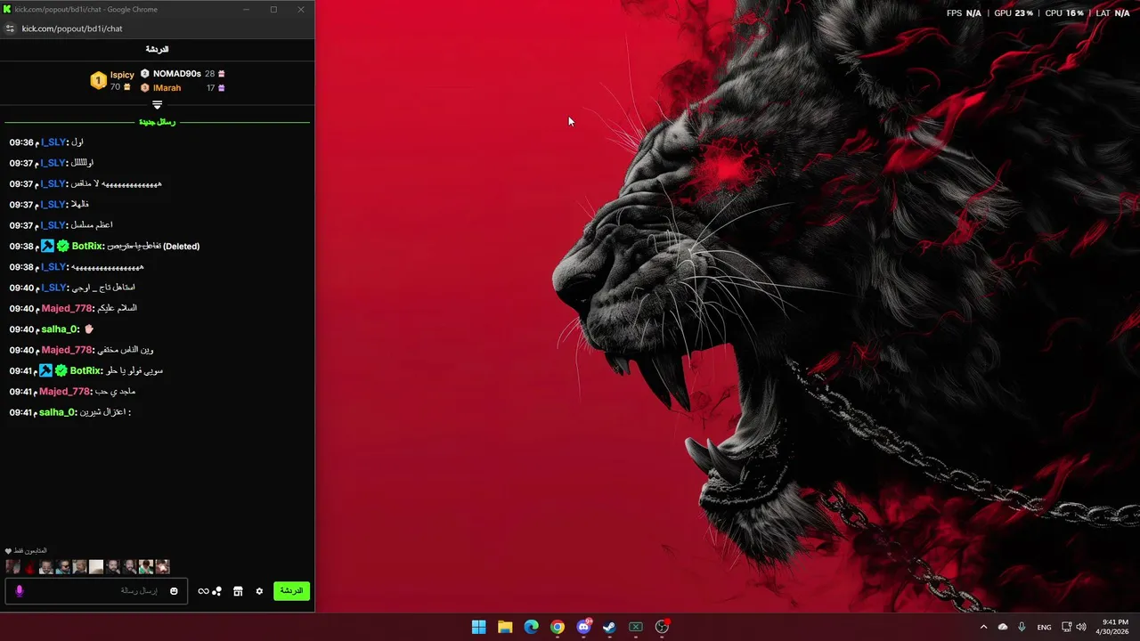Open the shop storefront icon
The width and height of the screenshot is (1140, 641).
click(238, 591)
